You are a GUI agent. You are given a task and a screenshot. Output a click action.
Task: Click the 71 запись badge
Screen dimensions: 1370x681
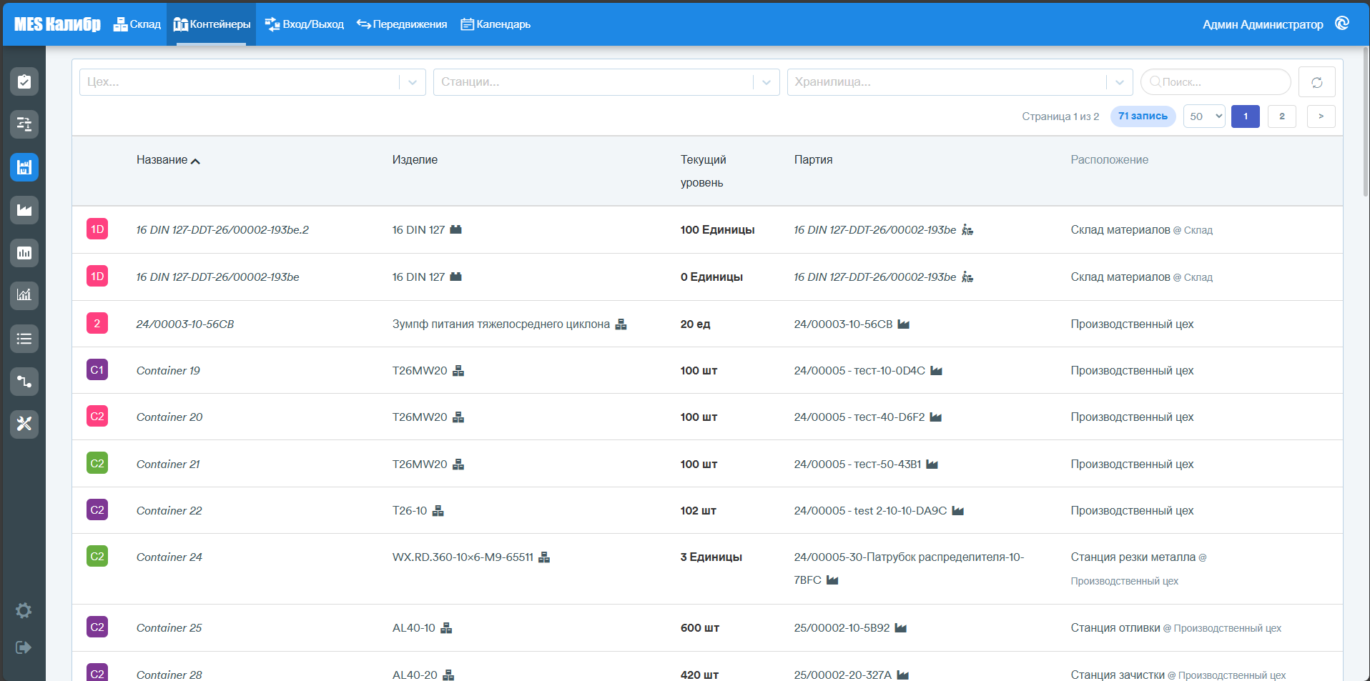click(x=1143, y=116)
